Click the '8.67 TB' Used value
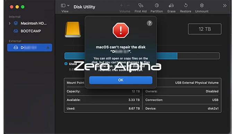Viewport: 235px width, 134px height. (x=134, y=108)
